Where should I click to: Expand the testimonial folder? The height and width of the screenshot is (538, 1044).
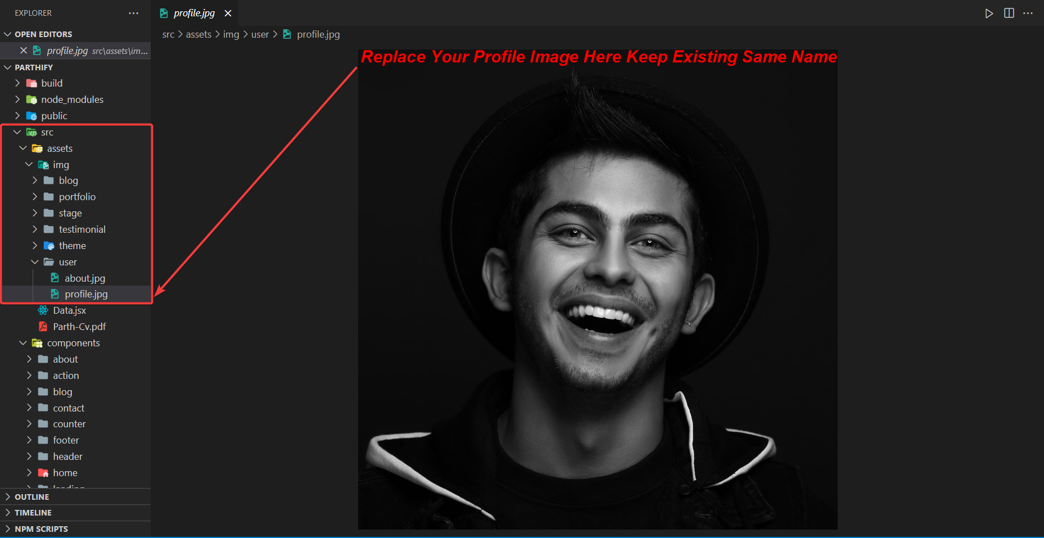(35, 229)
